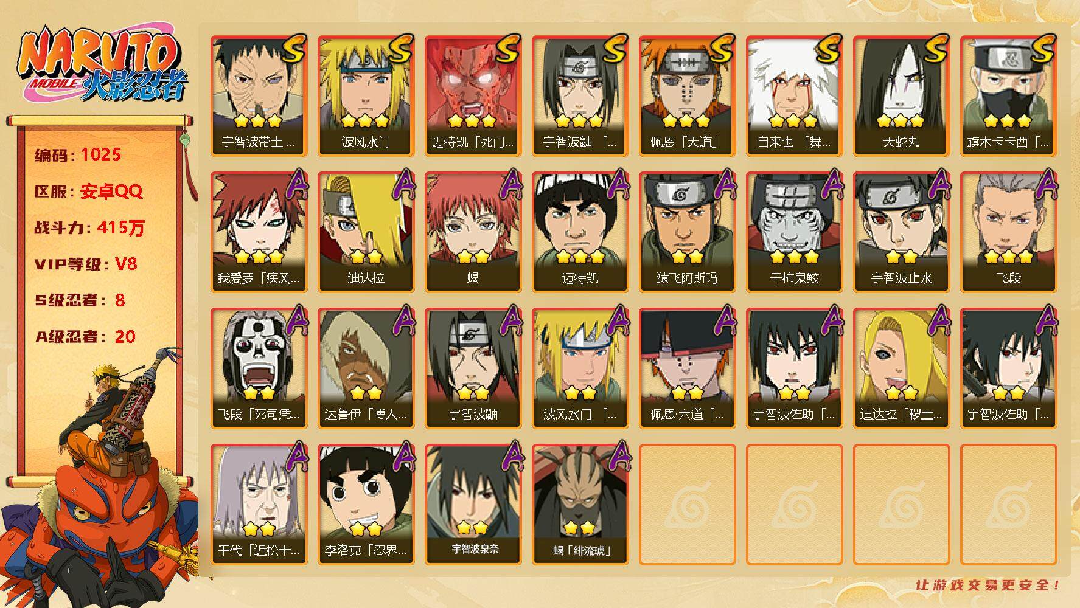The height and width of the screenshot is (608, 1080).
Task: Open the 蝎「绯流琥」 card
Action: (580, 505)
